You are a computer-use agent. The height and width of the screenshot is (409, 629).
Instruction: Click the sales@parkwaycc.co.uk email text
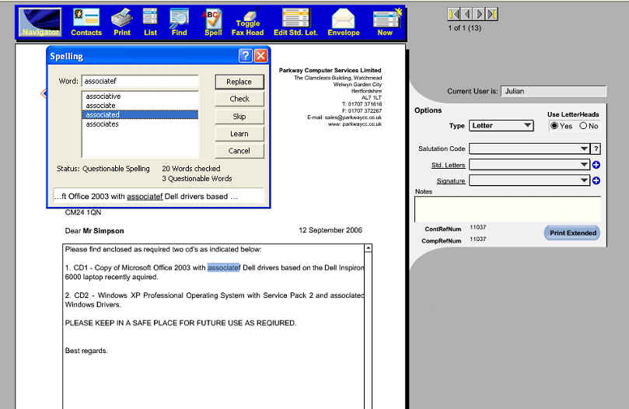pyautogui.click(x=353, y=117)
